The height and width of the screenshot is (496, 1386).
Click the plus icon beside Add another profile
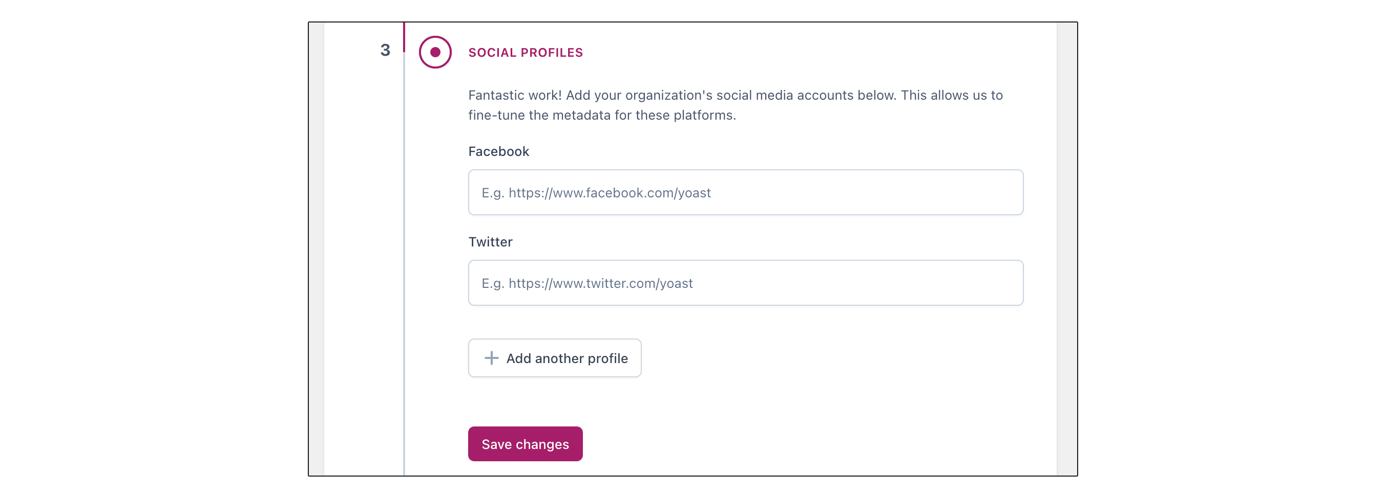point(491,358)
